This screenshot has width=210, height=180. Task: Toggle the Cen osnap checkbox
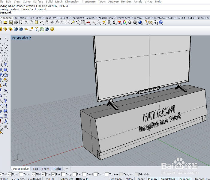(43, 174)
